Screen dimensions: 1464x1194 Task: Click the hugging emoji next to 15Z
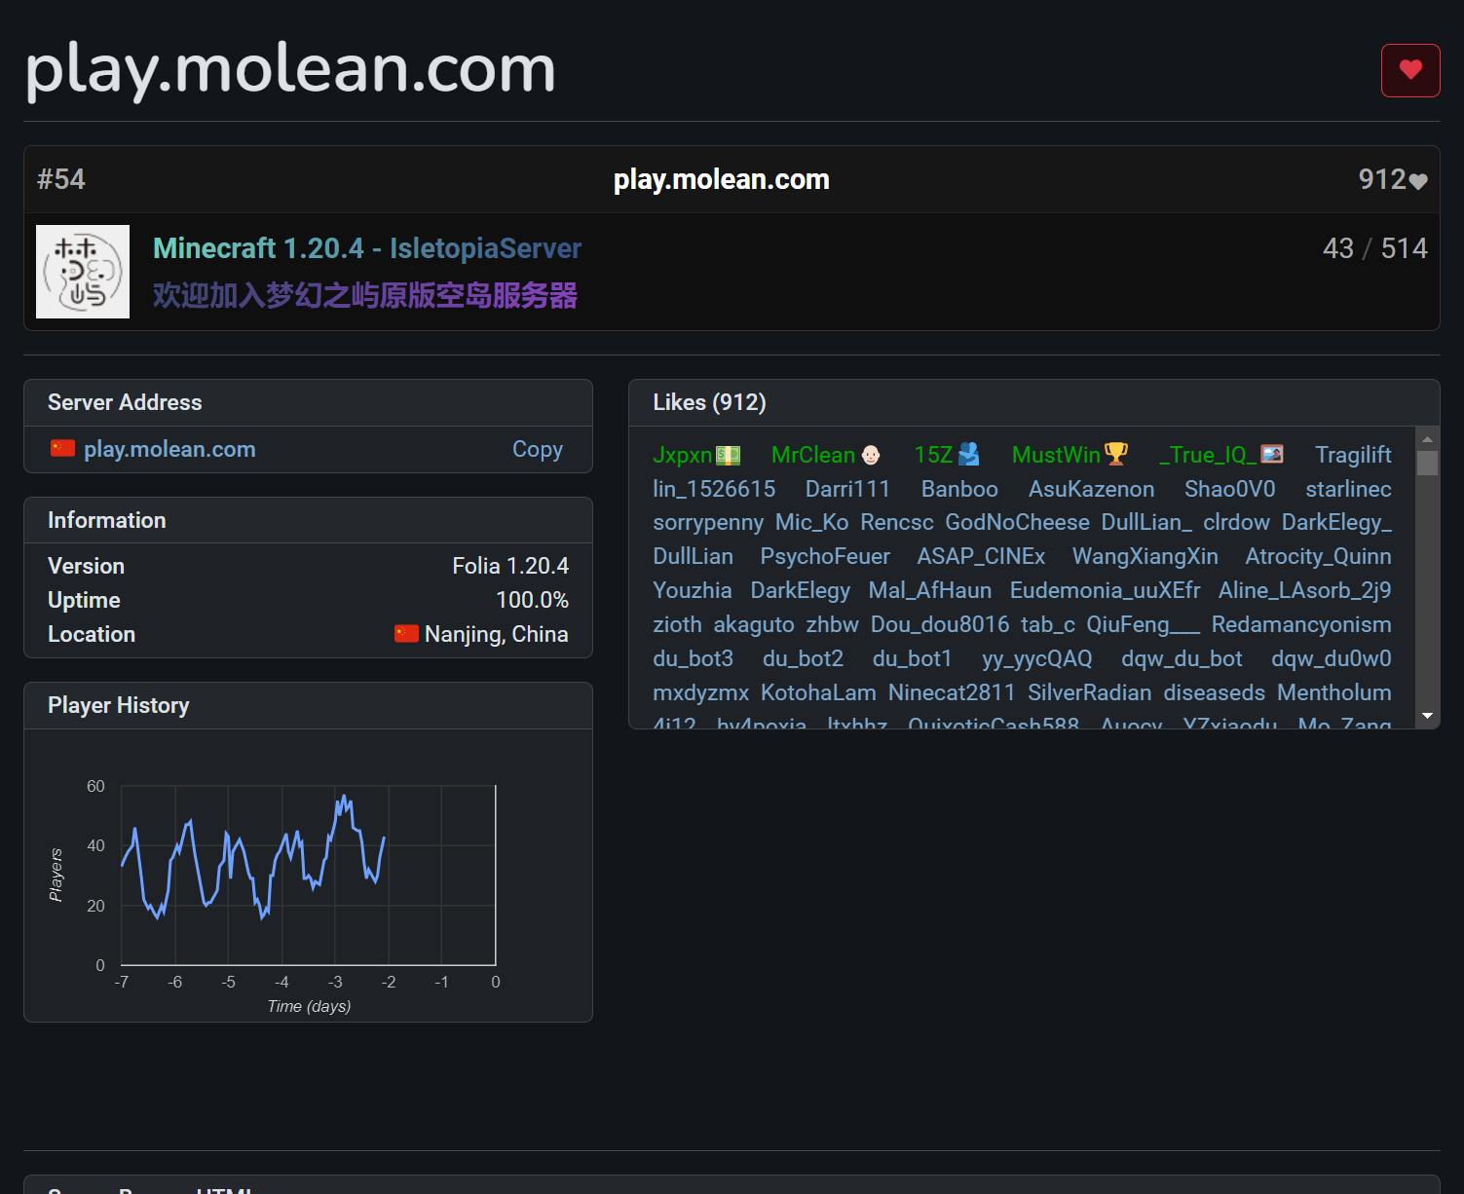[969, 455]
